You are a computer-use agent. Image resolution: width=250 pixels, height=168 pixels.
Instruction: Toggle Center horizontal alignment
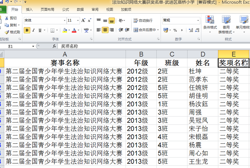pos(105,30)
